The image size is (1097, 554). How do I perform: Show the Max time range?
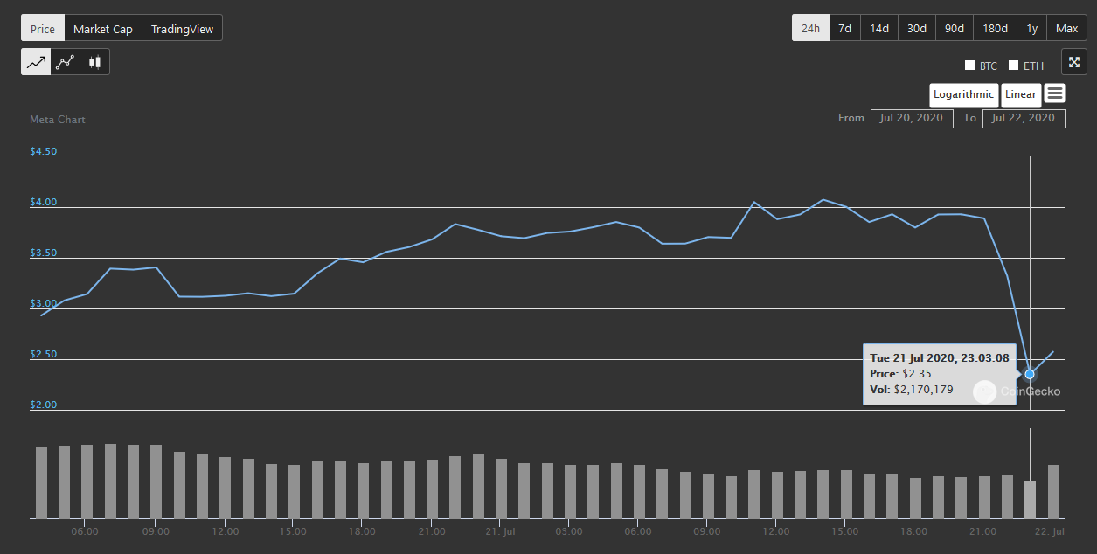click(1066, 28)
